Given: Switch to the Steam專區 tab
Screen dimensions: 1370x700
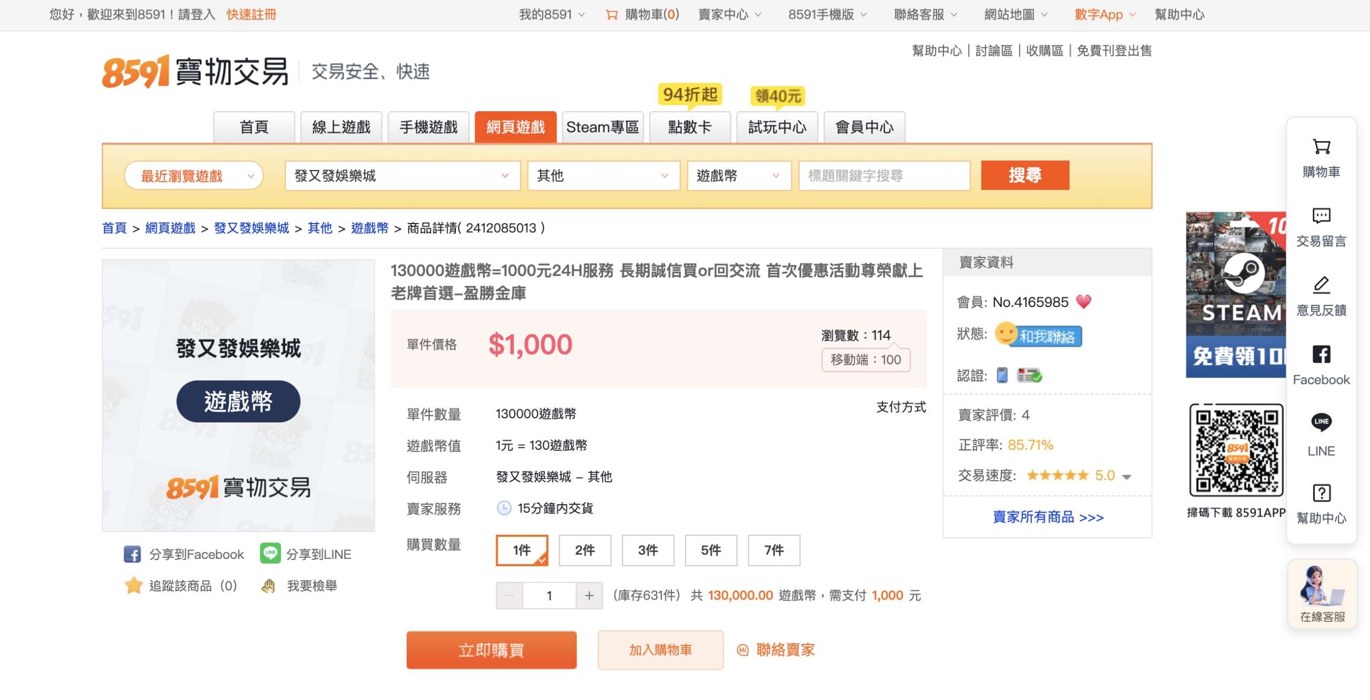Looking at the screenshot, I should (x=603, y=127).
